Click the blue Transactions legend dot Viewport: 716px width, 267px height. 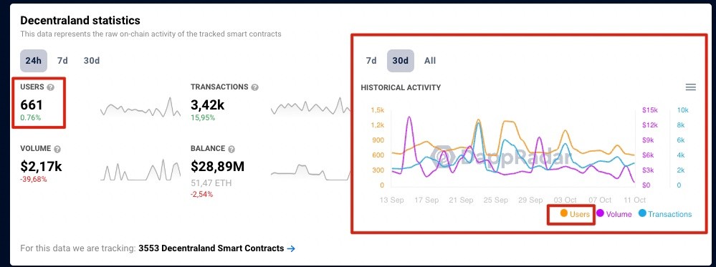click(x=642, y=213)
